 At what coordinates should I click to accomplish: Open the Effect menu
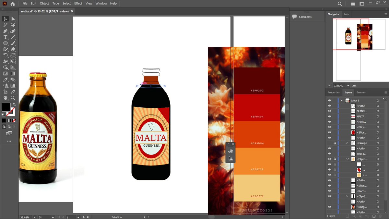click(x=78, y=4)
